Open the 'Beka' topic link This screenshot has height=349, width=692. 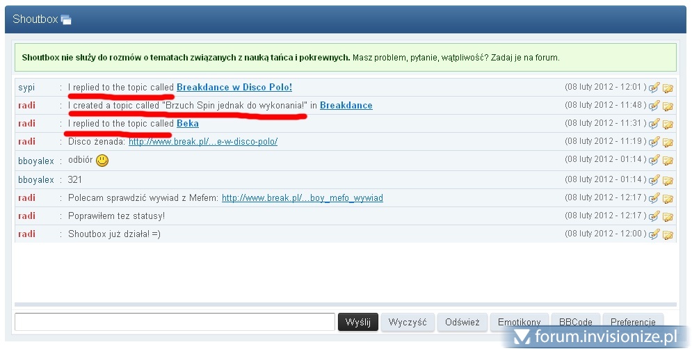[188, 124]
